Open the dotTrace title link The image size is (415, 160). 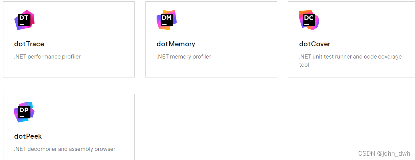coord(29,44)
